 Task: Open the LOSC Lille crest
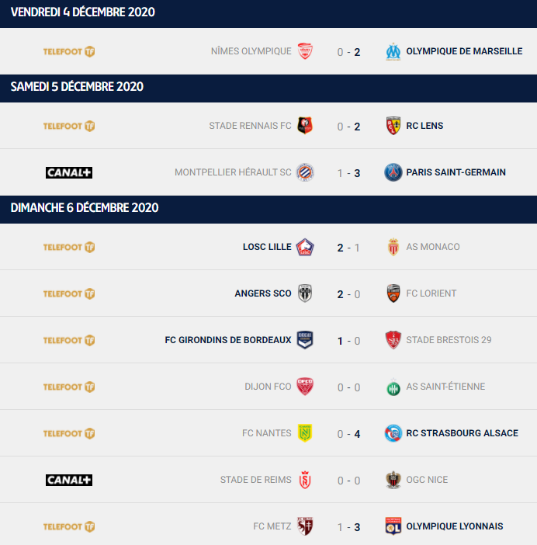(305, 247)
